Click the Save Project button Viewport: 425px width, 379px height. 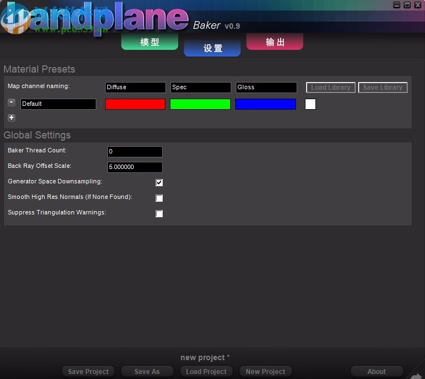[88, 371]
